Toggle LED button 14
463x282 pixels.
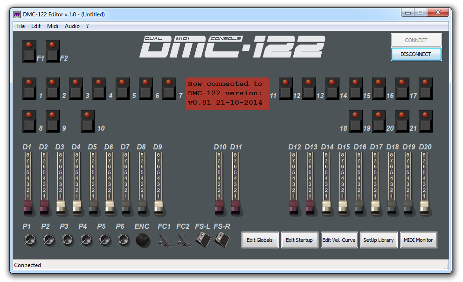click(x=355, y=88)
